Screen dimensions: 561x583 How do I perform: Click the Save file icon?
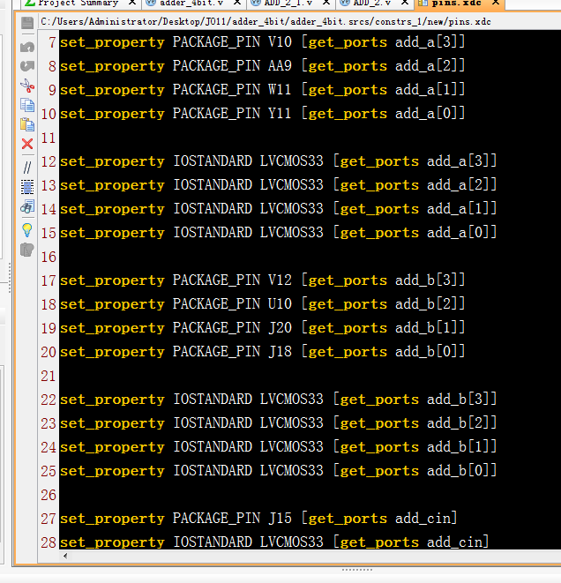point(26,23)
